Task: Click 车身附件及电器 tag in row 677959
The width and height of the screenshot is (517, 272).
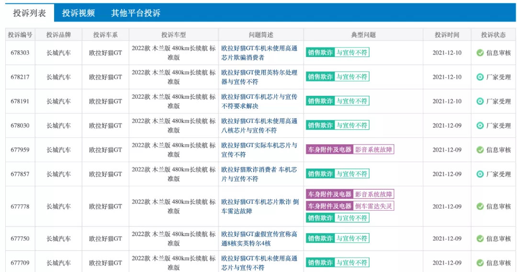Action: [x=330, y=149]
